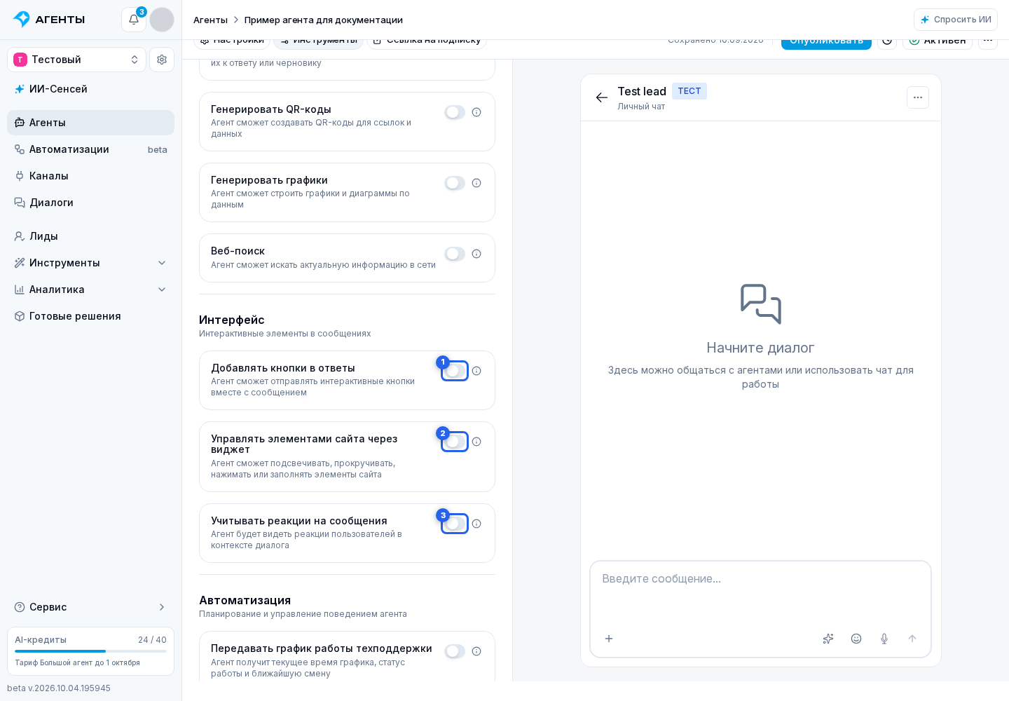This screenshot has height=701, width=1009.
Task: Click the Спросить ИИ button
Action: [x=956, y=20]
